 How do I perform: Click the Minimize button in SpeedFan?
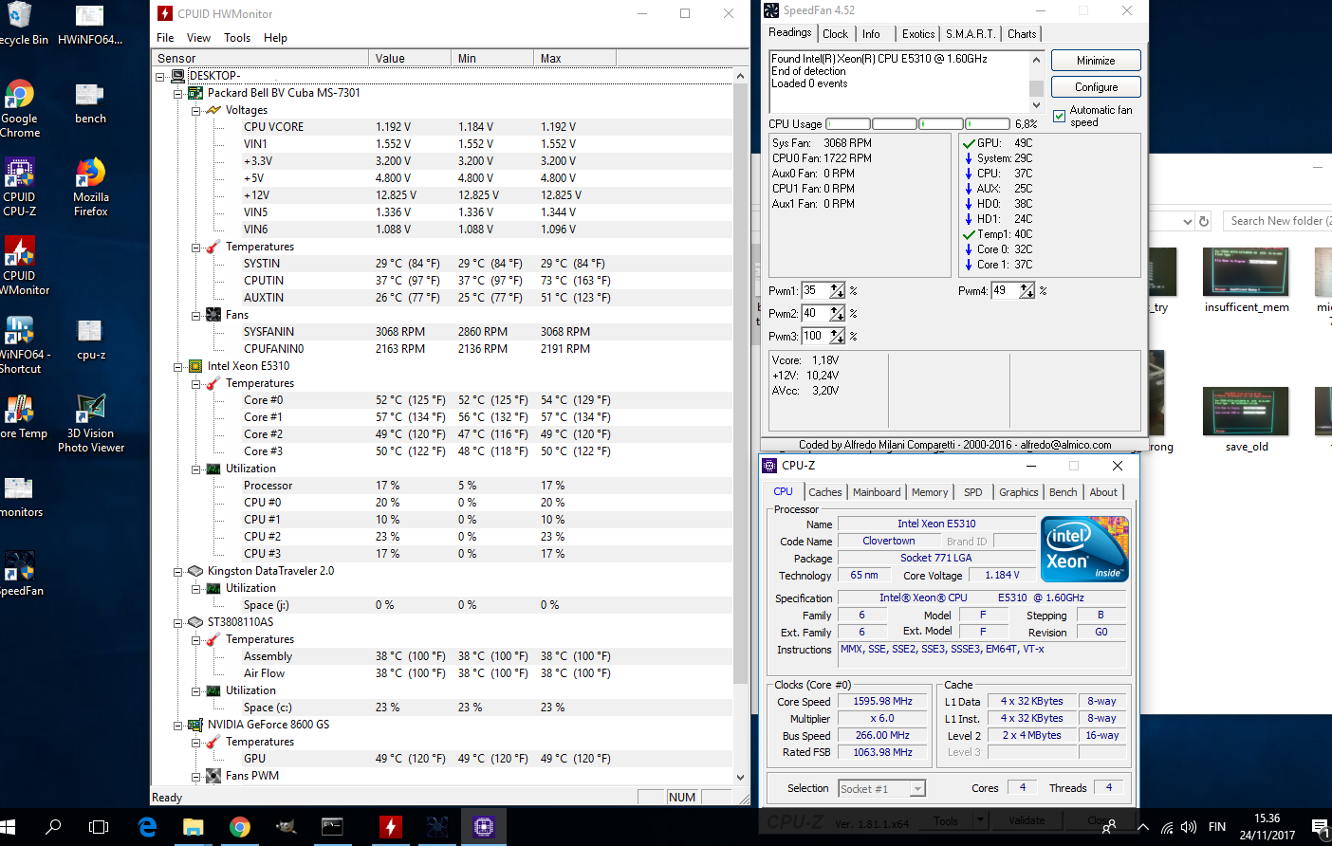(x=1096, y=61)
